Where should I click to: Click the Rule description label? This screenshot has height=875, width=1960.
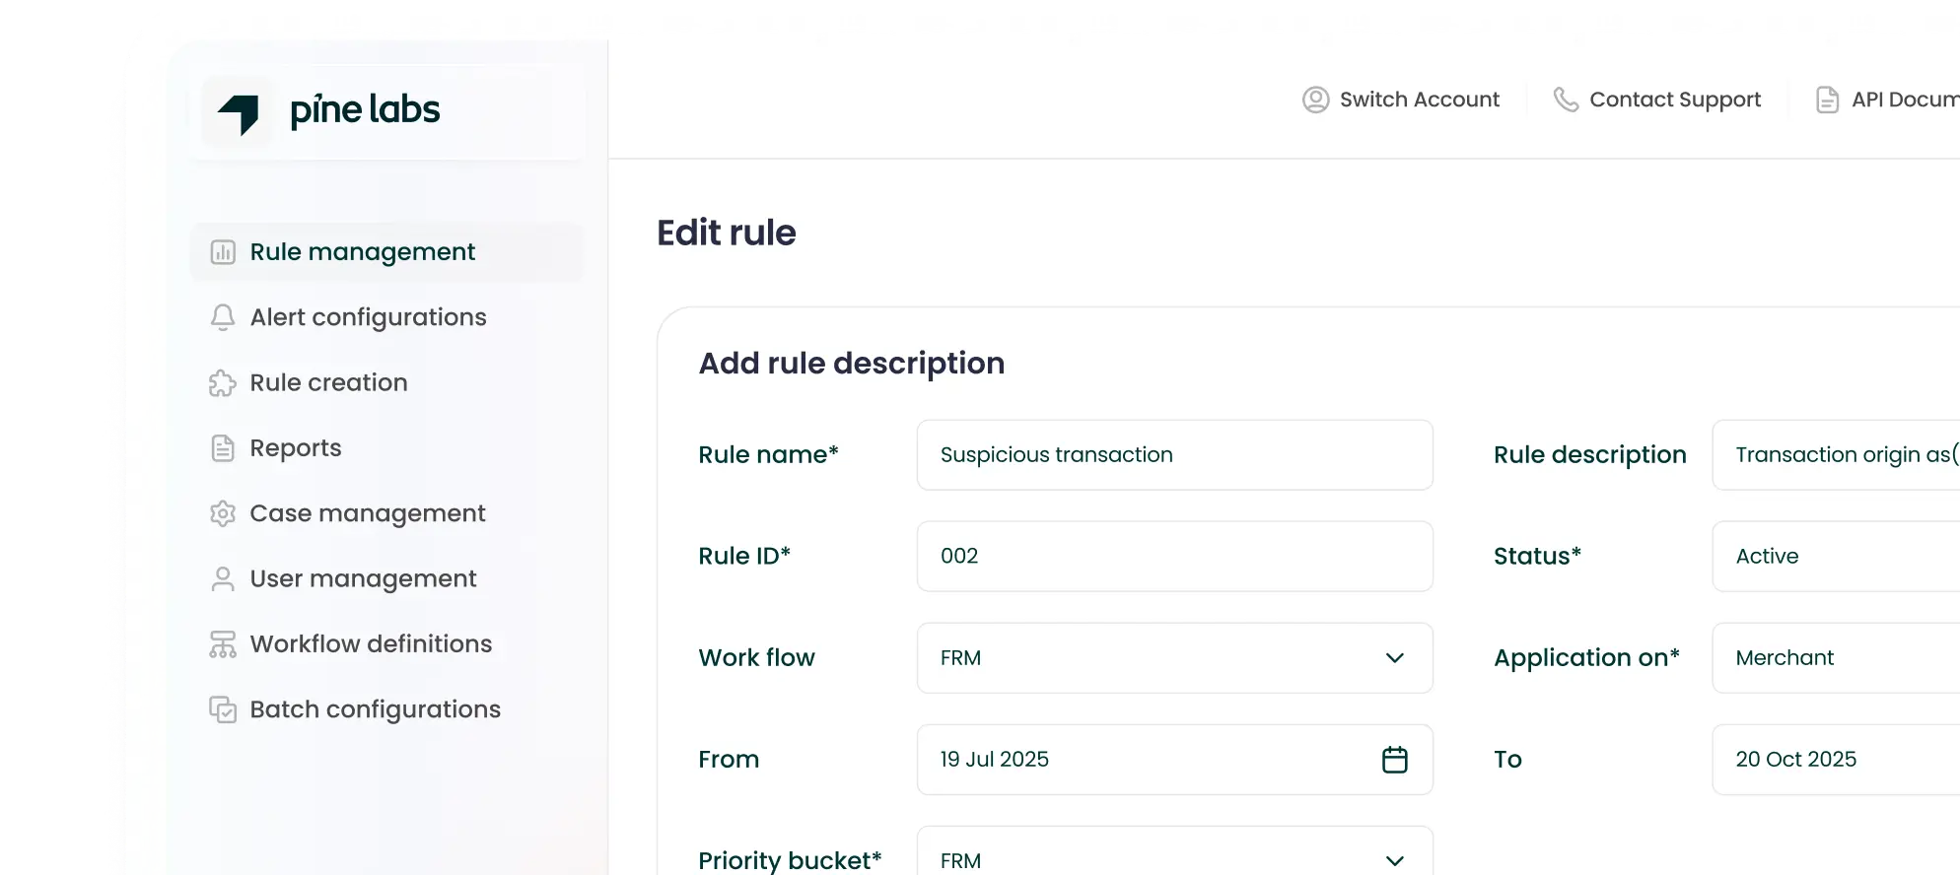[x=1590, y=455]
